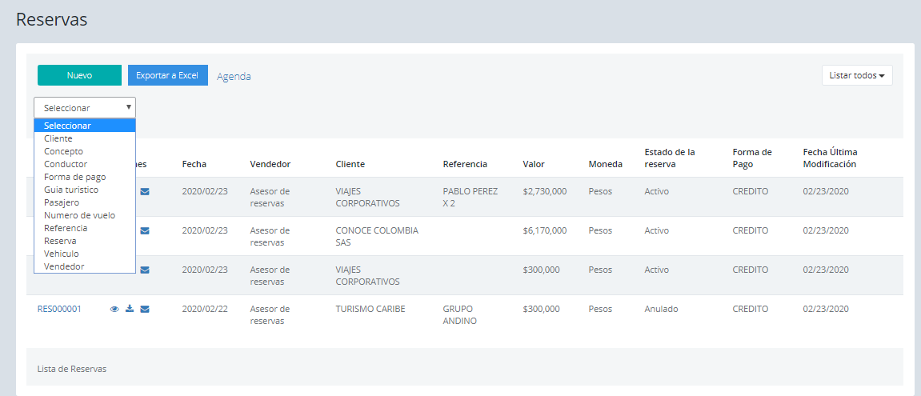Open reservation RES000001 link

59,309
